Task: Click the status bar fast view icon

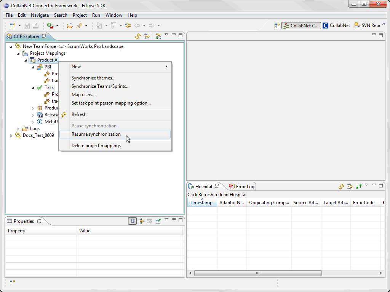Action: (12, 282)
